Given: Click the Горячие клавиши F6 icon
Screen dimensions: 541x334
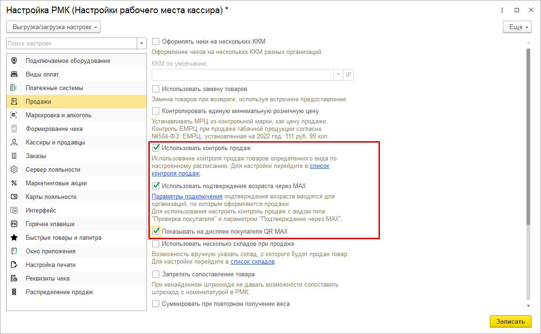Looking at the screenshot, I should 14,224.
